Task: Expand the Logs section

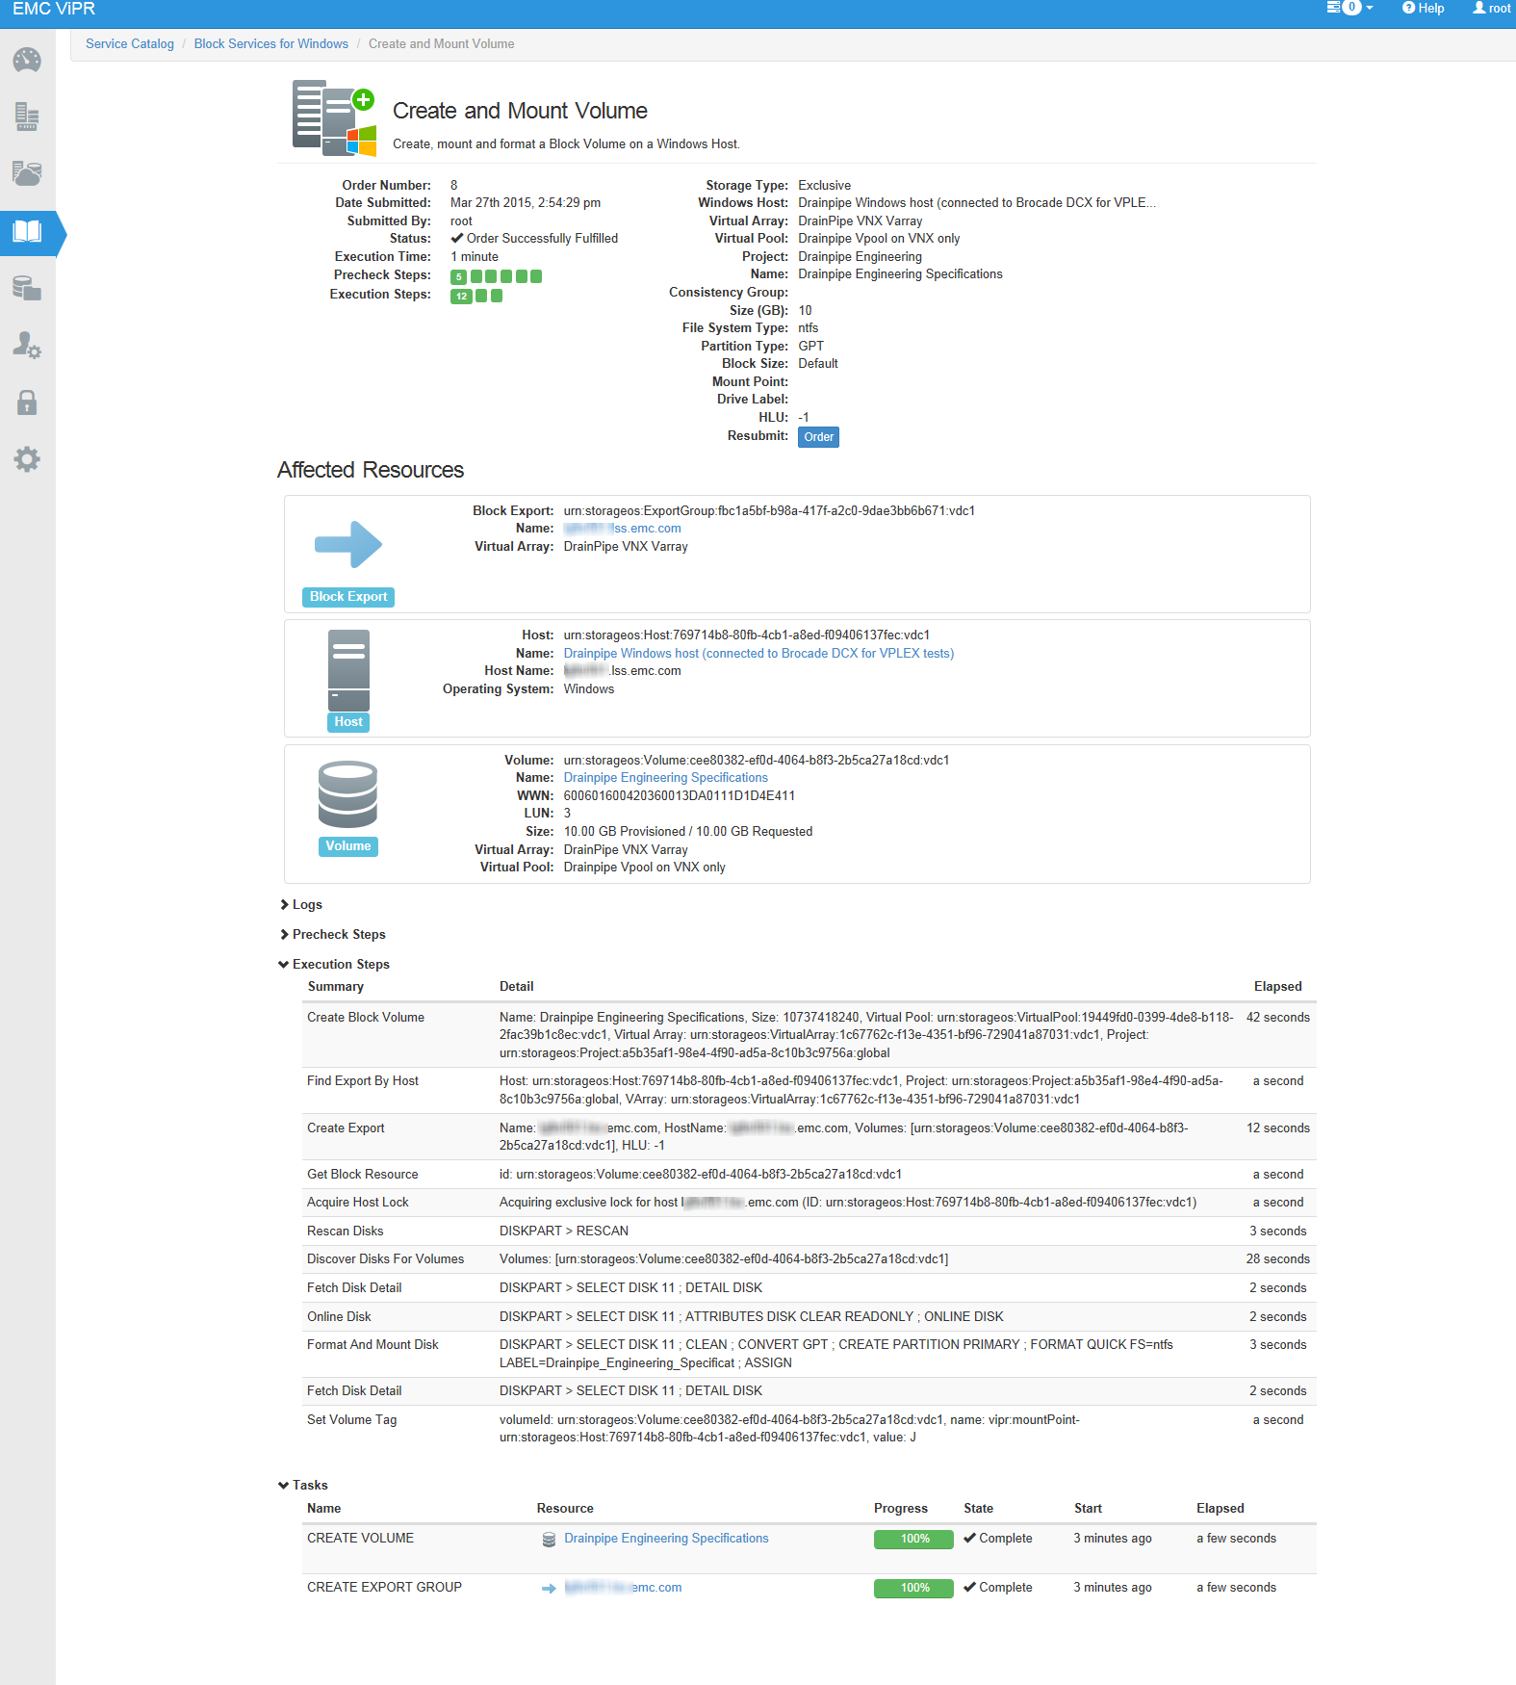Action: coord(301,905)
